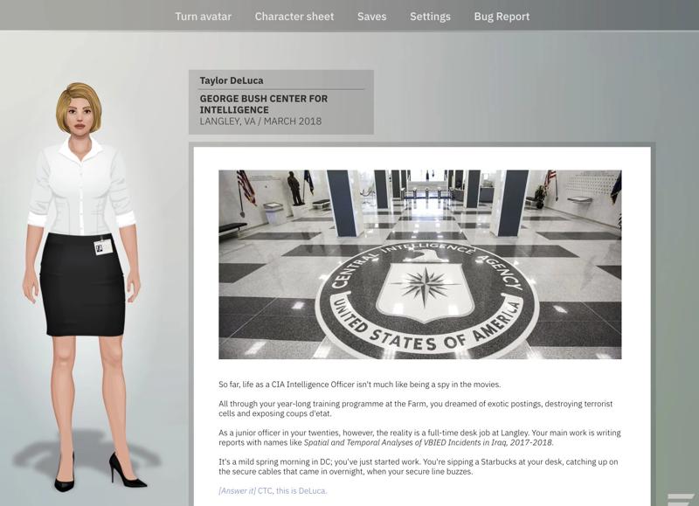Click the CIA lobby floor seal image
The image size is (699, 506).
coord(420,265)
